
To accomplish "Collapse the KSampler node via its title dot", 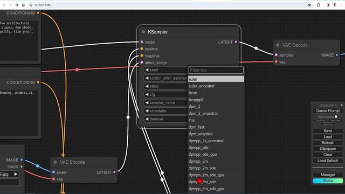I will pos(143,32).
